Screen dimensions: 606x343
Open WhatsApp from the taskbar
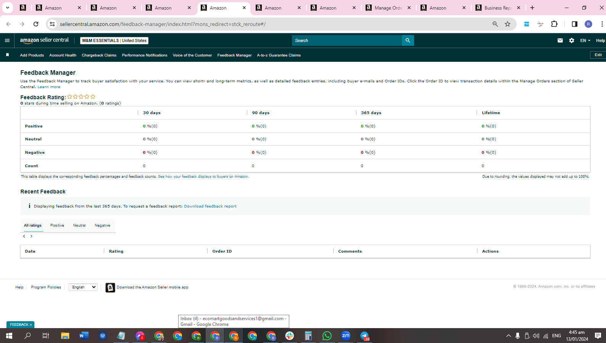(x=327, y=336)
